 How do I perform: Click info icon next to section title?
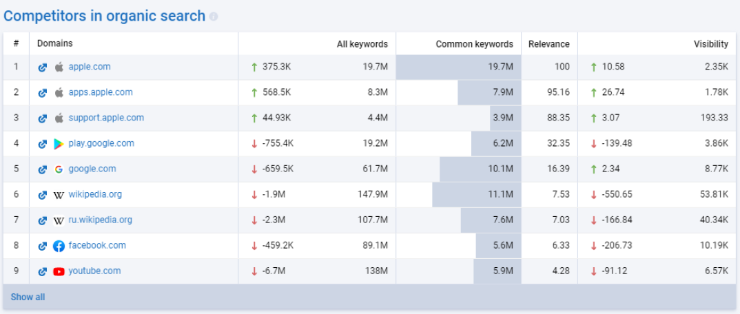tap(214, 17)
